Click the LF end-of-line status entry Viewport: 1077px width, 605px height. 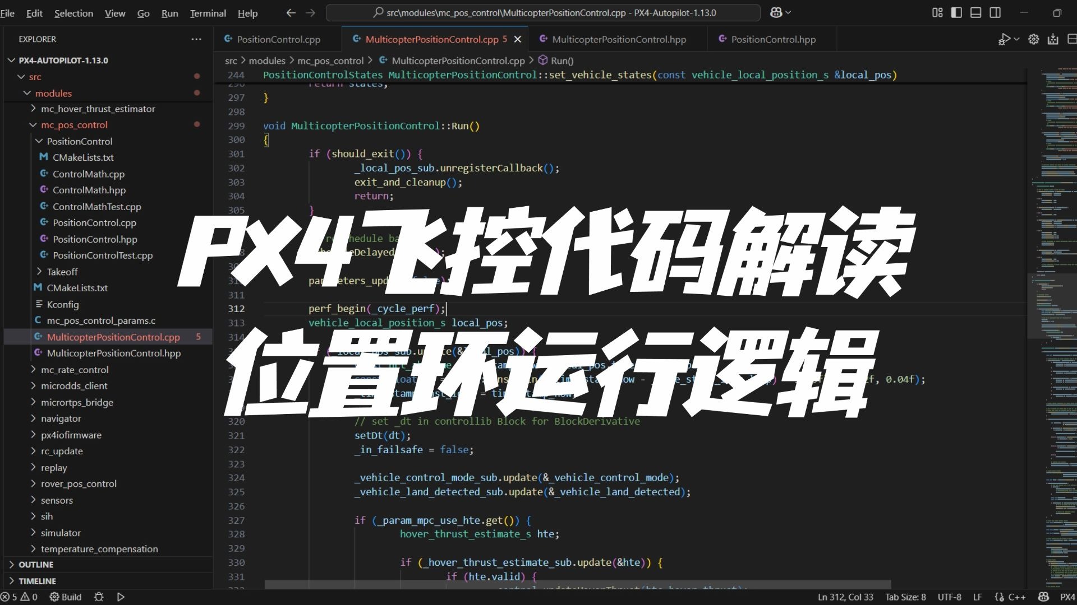point(977,597)
